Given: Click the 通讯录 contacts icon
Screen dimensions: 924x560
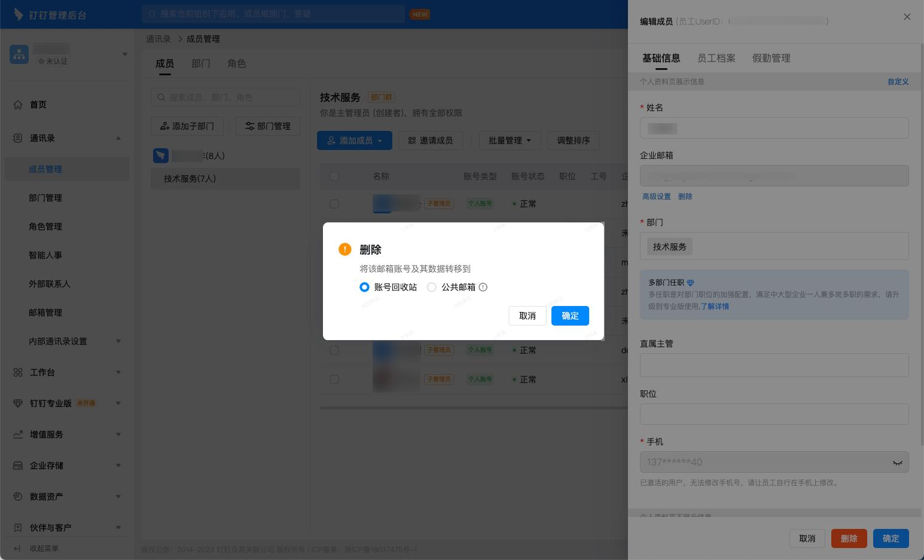Looking at the screenshot, I should point(18,138).
